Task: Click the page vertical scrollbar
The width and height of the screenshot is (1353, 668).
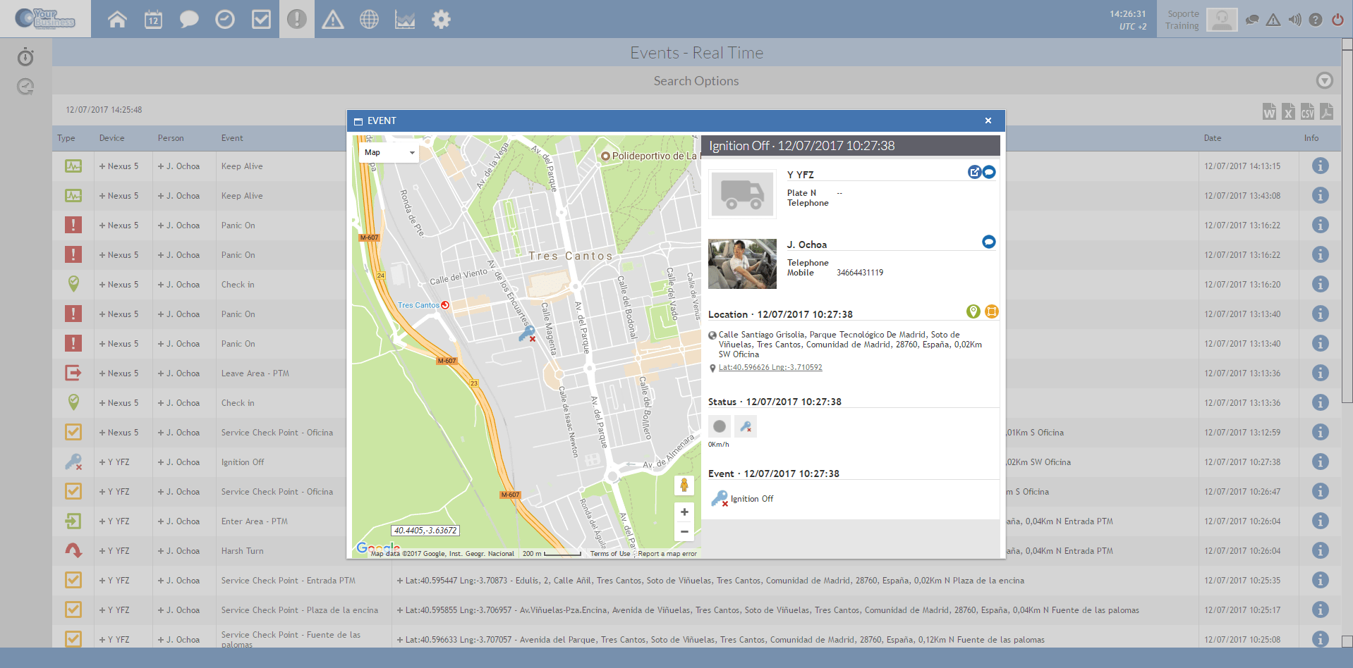Action: [x=1347, y=225]
